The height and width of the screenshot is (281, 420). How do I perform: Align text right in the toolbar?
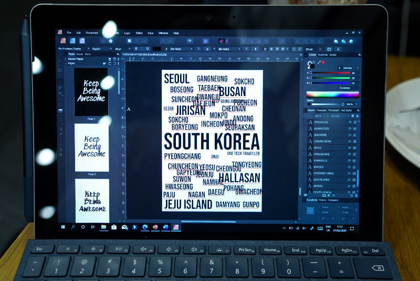[277, 49]
